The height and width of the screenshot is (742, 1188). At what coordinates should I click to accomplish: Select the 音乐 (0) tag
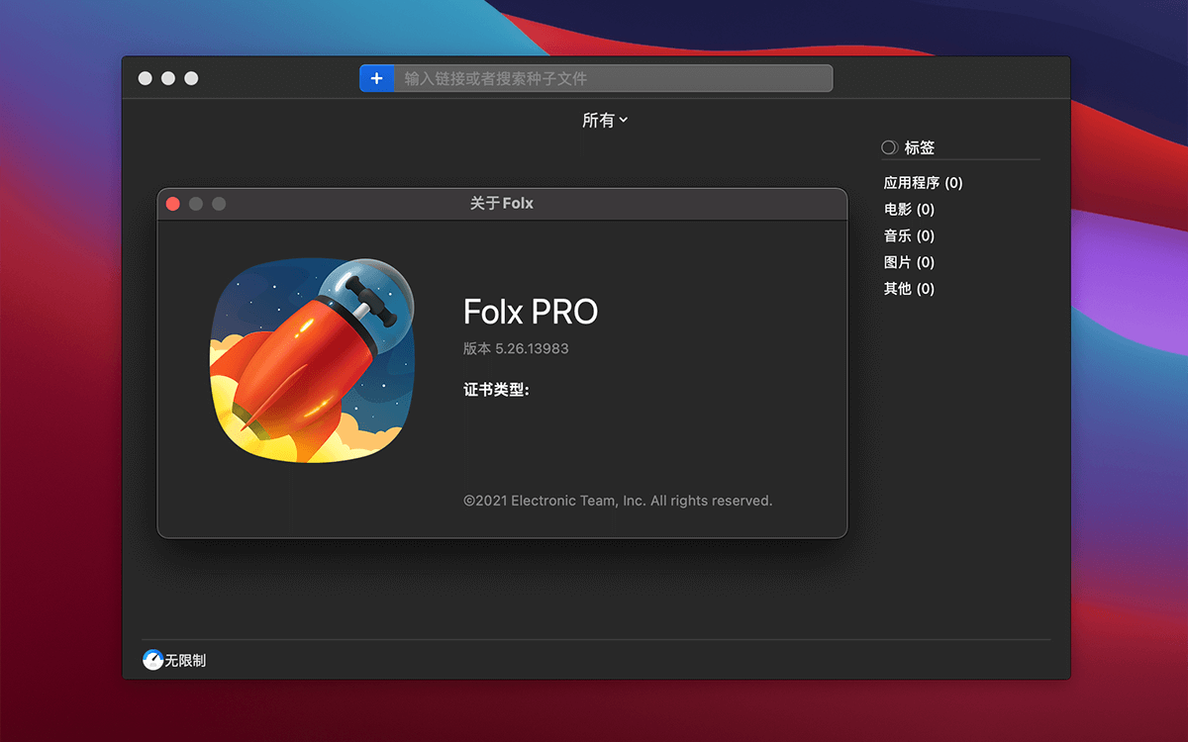(x=909, y=235)
